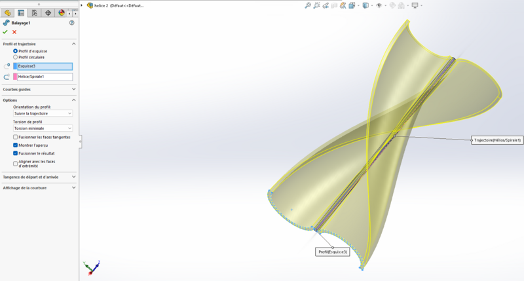Enable Fusionner les faces tangentes checkbox
This screenshot has width=524, height=281.
[15, 137]
